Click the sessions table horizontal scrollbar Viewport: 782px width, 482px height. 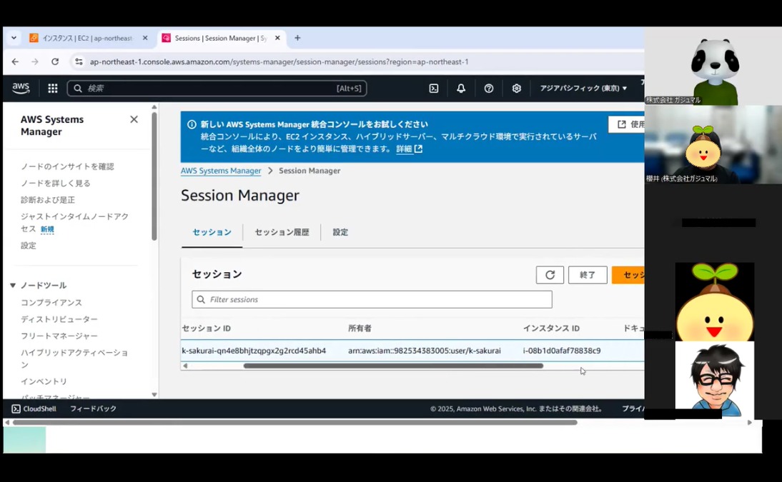(393, 366)
